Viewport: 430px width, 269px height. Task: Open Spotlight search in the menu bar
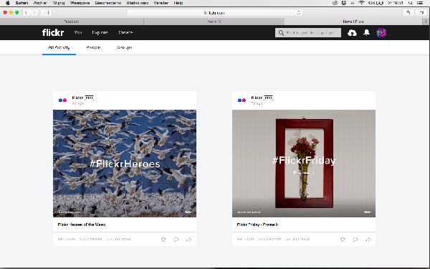tap(411, 3)
